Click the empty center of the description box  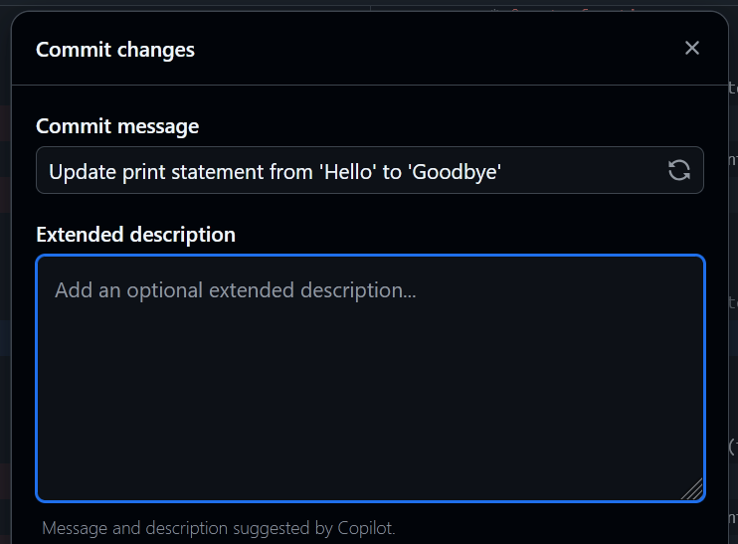(x=370, y=398)
